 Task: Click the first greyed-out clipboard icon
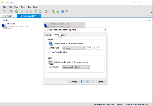pyautogui.click(x=27, y=12)
